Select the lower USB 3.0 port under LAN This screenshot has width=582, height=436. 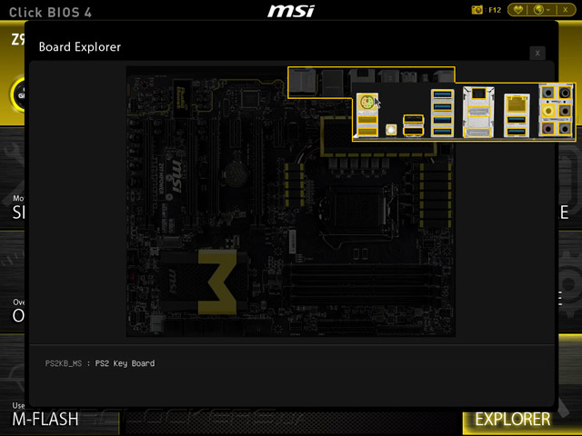click(x=517, y=131)
